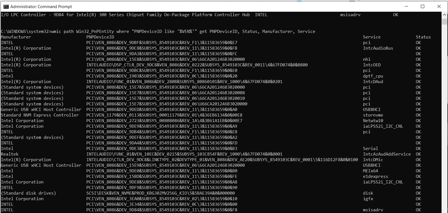
Task: Click the igfx service entry
Action: coord(368,199)
